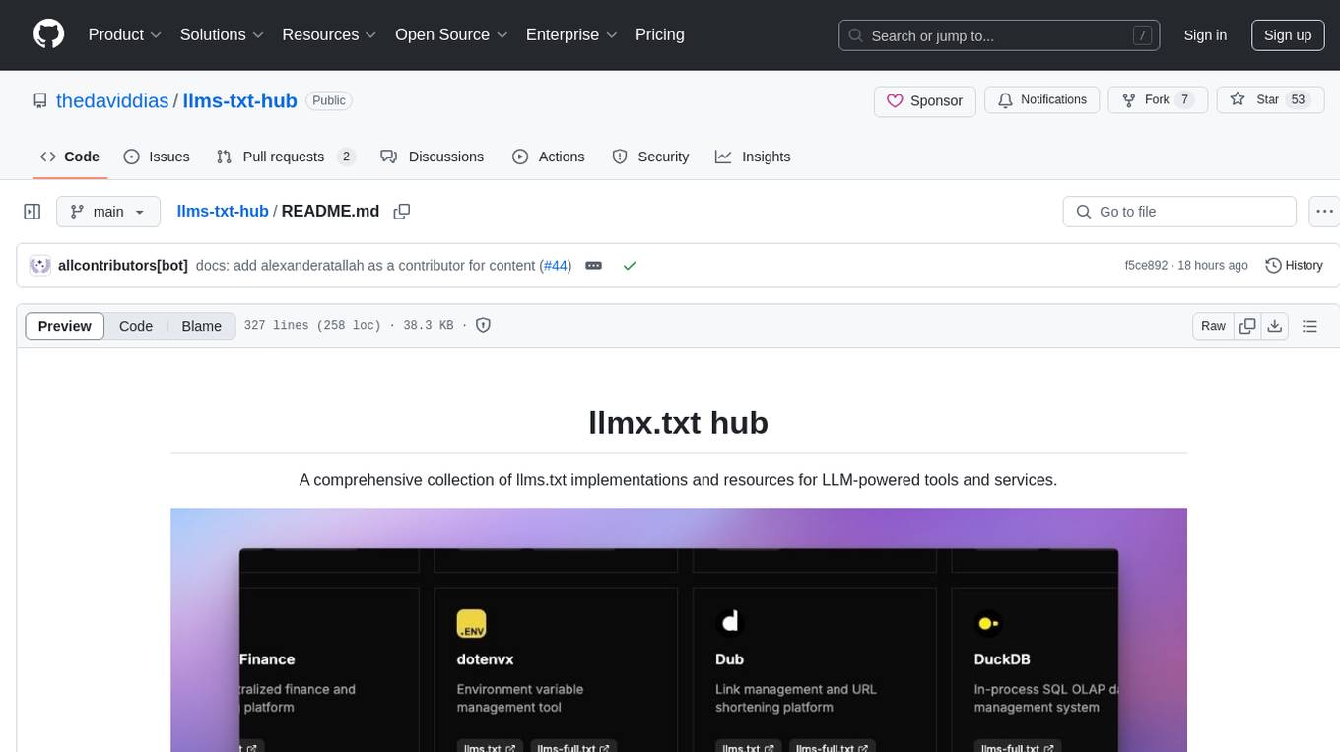Click the file security shield icon
The height and width of the screenshot is (752, 1340).
pyautogui.click(x=484, y=325)
